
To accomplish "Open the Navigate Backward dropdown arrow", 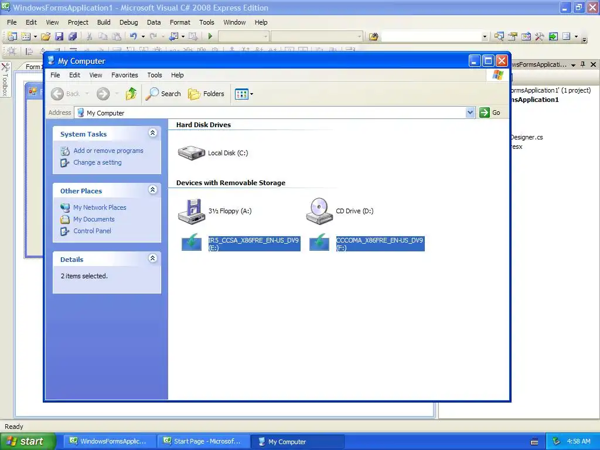I will [183, 37].
